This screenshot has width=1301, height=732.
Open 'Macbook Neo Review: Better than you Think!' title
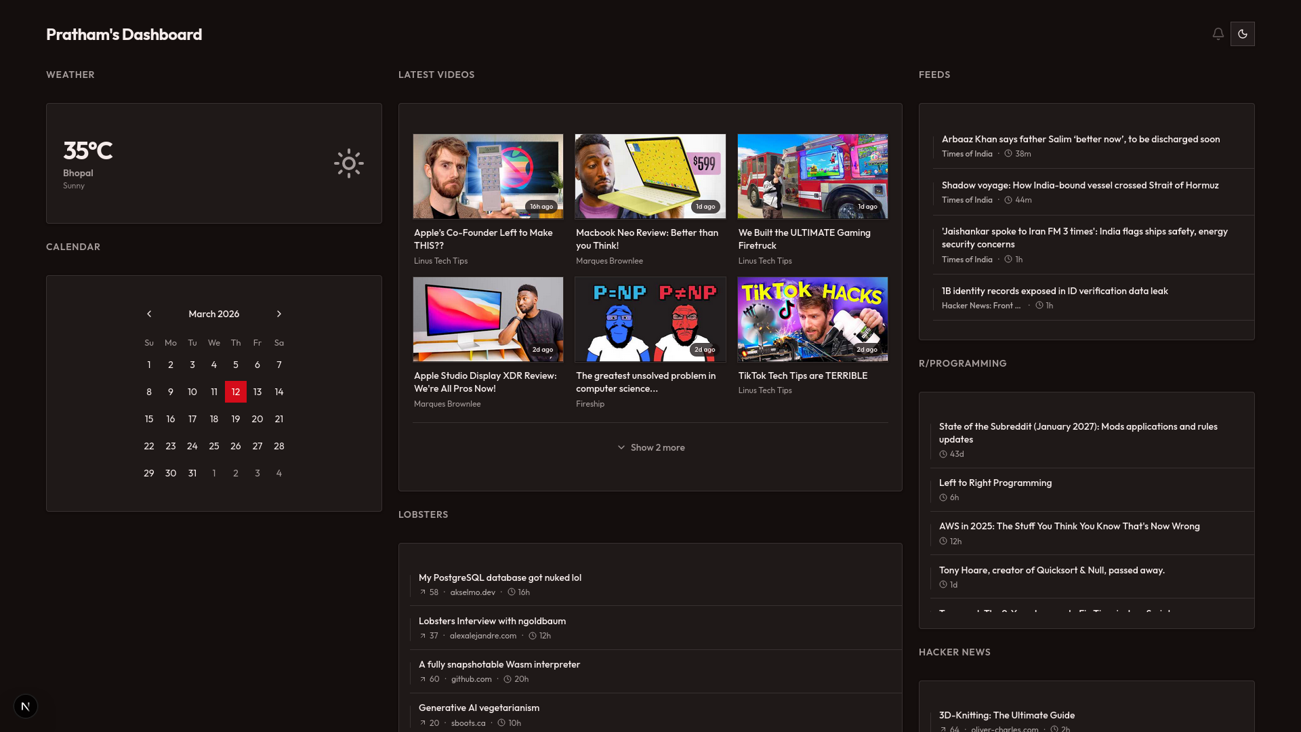point(647,239)
